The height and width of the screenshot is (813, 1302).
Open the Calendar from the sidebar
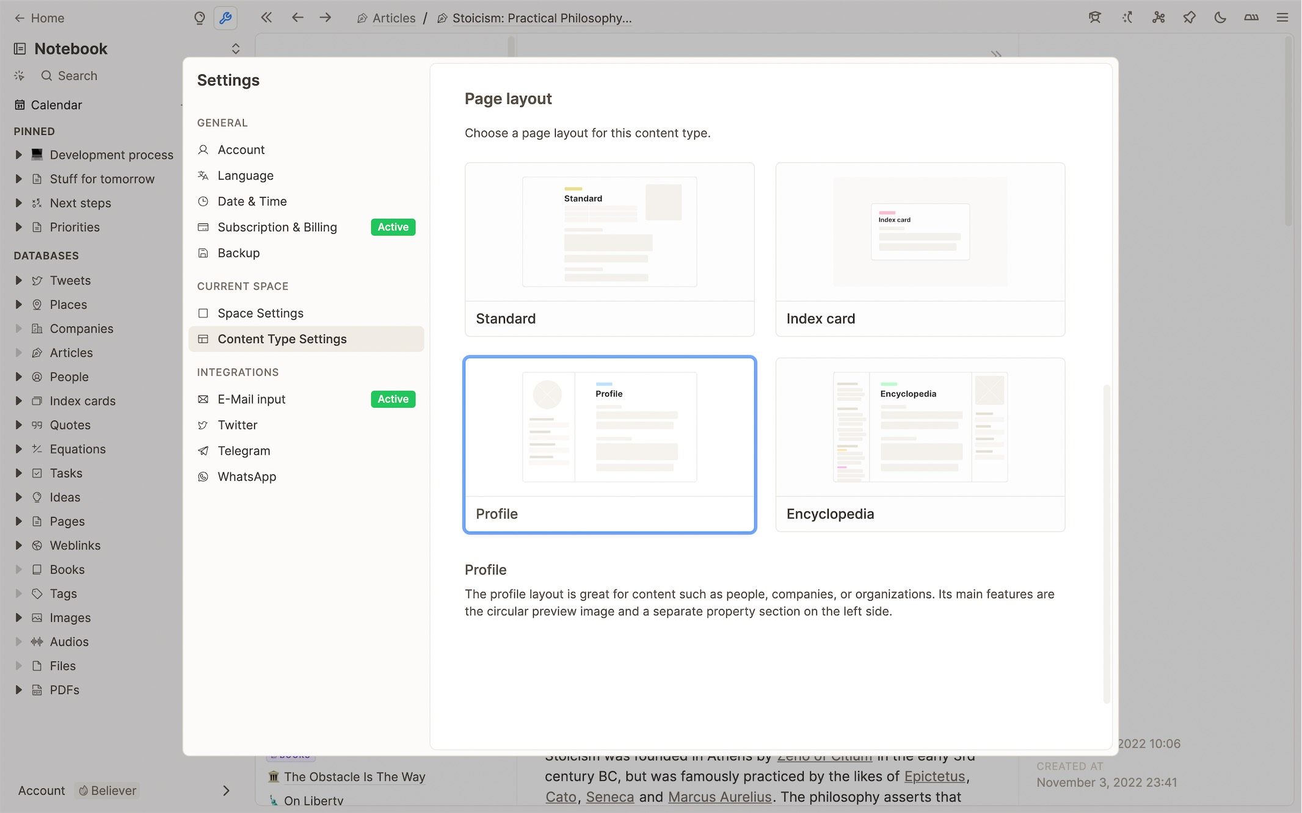click(56, 104)
